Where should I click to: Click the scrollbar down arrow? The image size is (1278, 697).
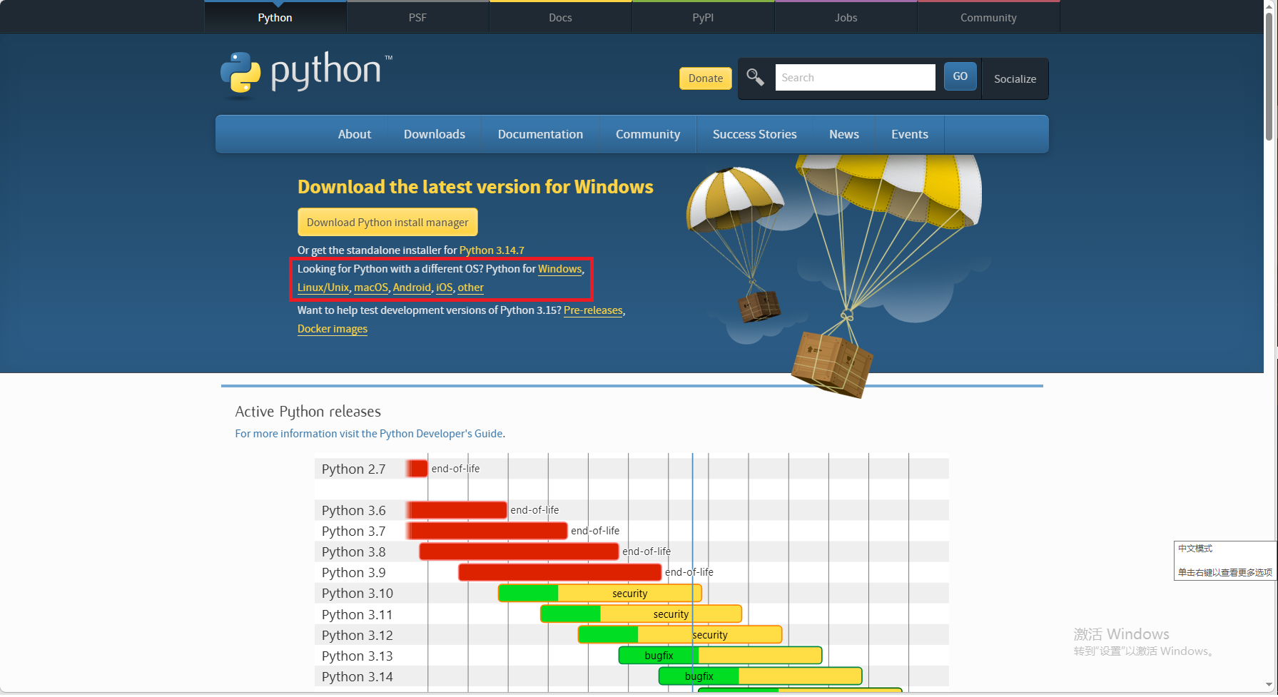1269,685
